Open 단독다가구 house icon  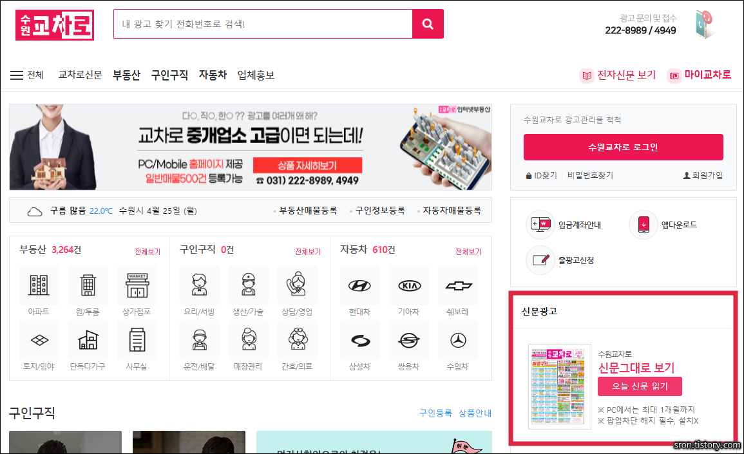tap(88, 339)
